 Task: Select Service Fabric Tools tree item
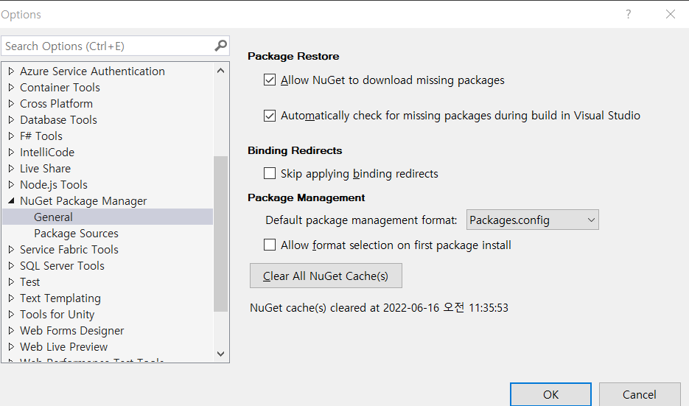[x=69, y=249]
